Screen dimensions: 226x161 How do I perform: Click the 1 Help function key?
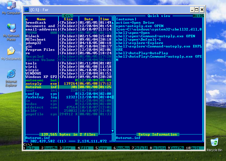pos(31,148)
